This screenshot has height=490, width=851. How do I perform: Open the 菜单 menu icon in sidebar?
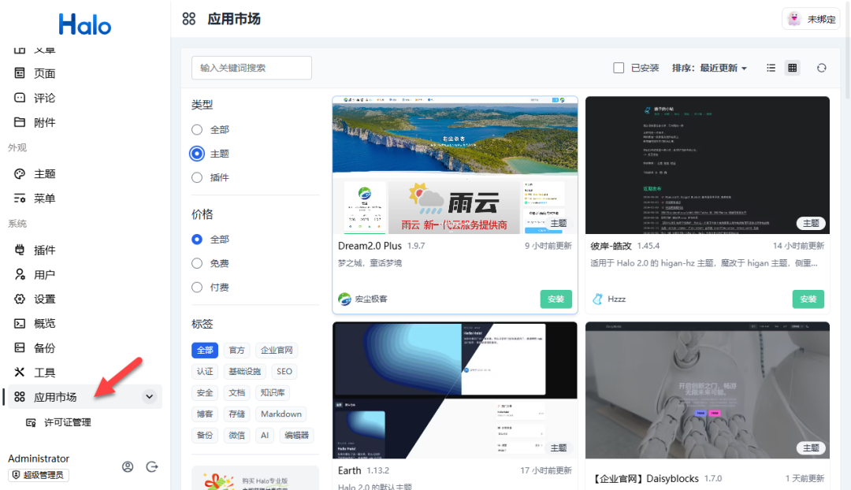20,198
